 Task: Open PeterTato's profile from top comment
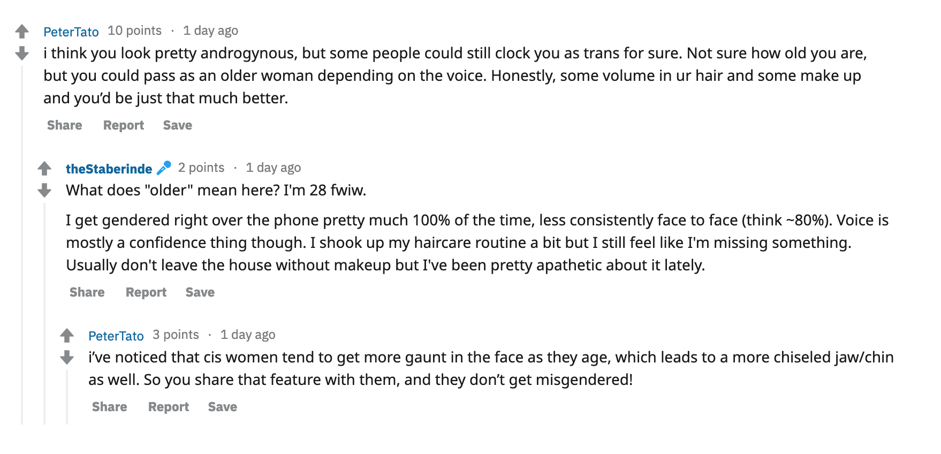pyautogui.click(x=71, y=32)
